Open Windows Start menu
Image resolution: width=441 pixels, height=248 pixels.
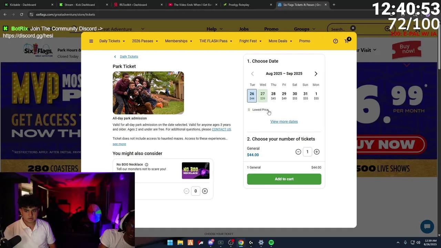[x=170, y=242]
